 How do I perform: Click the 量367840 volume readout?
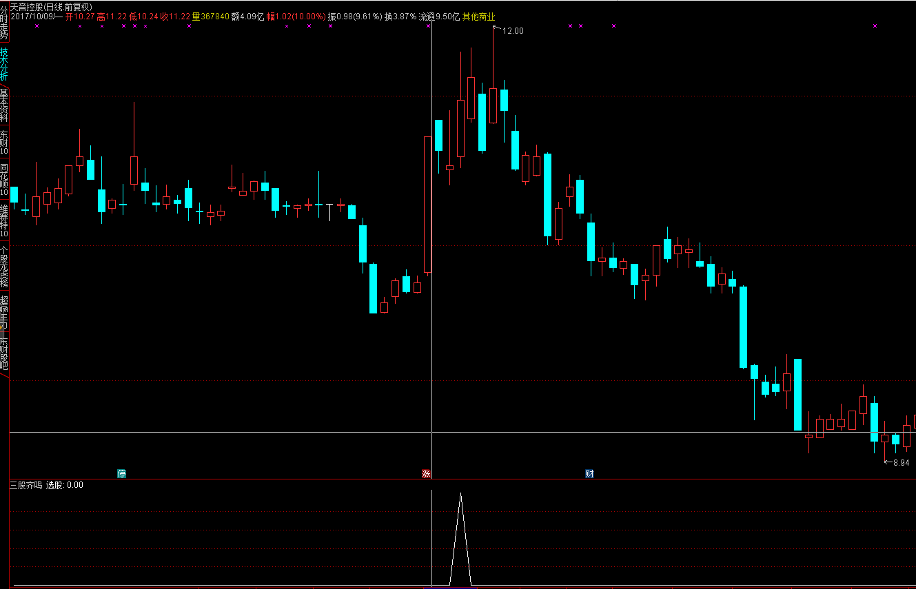[210, 16]
